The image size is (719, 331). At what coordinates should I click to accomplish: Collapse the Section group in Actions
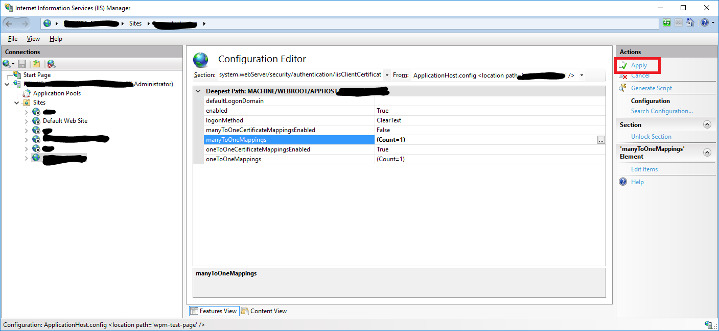707,124
